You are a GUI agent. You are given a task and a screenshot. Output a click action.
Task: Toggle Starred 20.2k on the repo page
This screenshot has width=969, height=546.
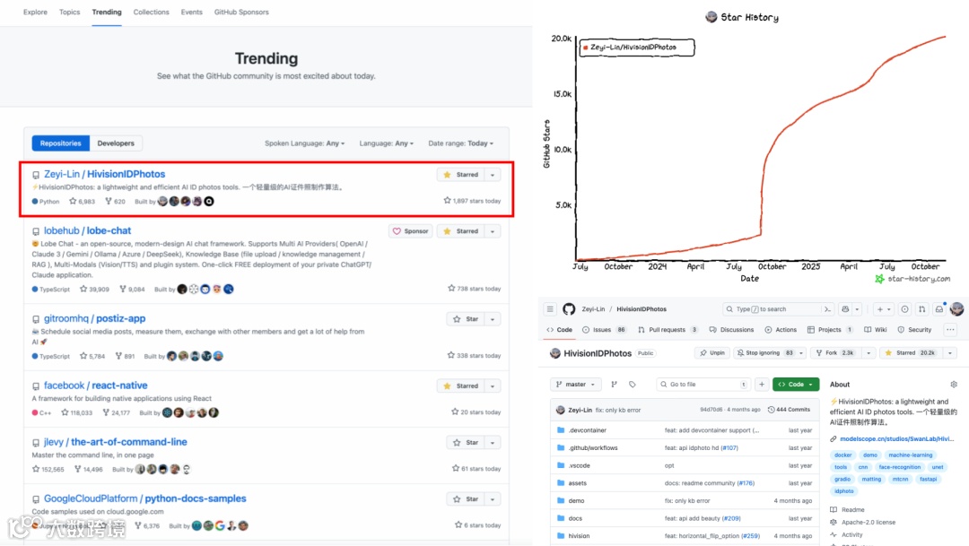[x=911, y=352]
